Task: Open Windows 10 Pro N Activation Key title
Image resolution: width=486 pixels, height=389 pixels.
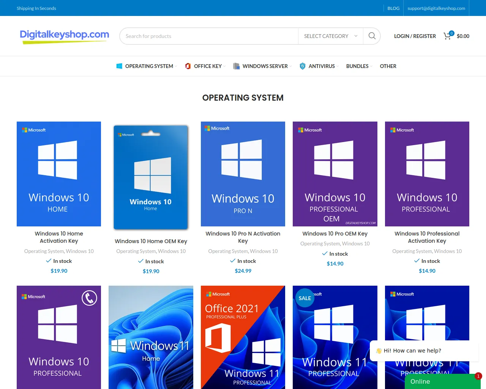Action: (243, 237)
